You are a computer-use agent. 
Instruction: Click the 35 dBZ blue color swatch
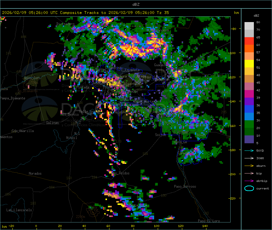pos(249,117)
